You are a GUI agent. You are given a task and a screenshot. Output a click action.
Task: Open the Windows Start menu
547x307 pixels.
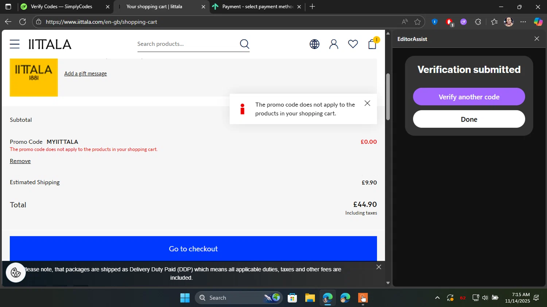pos(185,298)
